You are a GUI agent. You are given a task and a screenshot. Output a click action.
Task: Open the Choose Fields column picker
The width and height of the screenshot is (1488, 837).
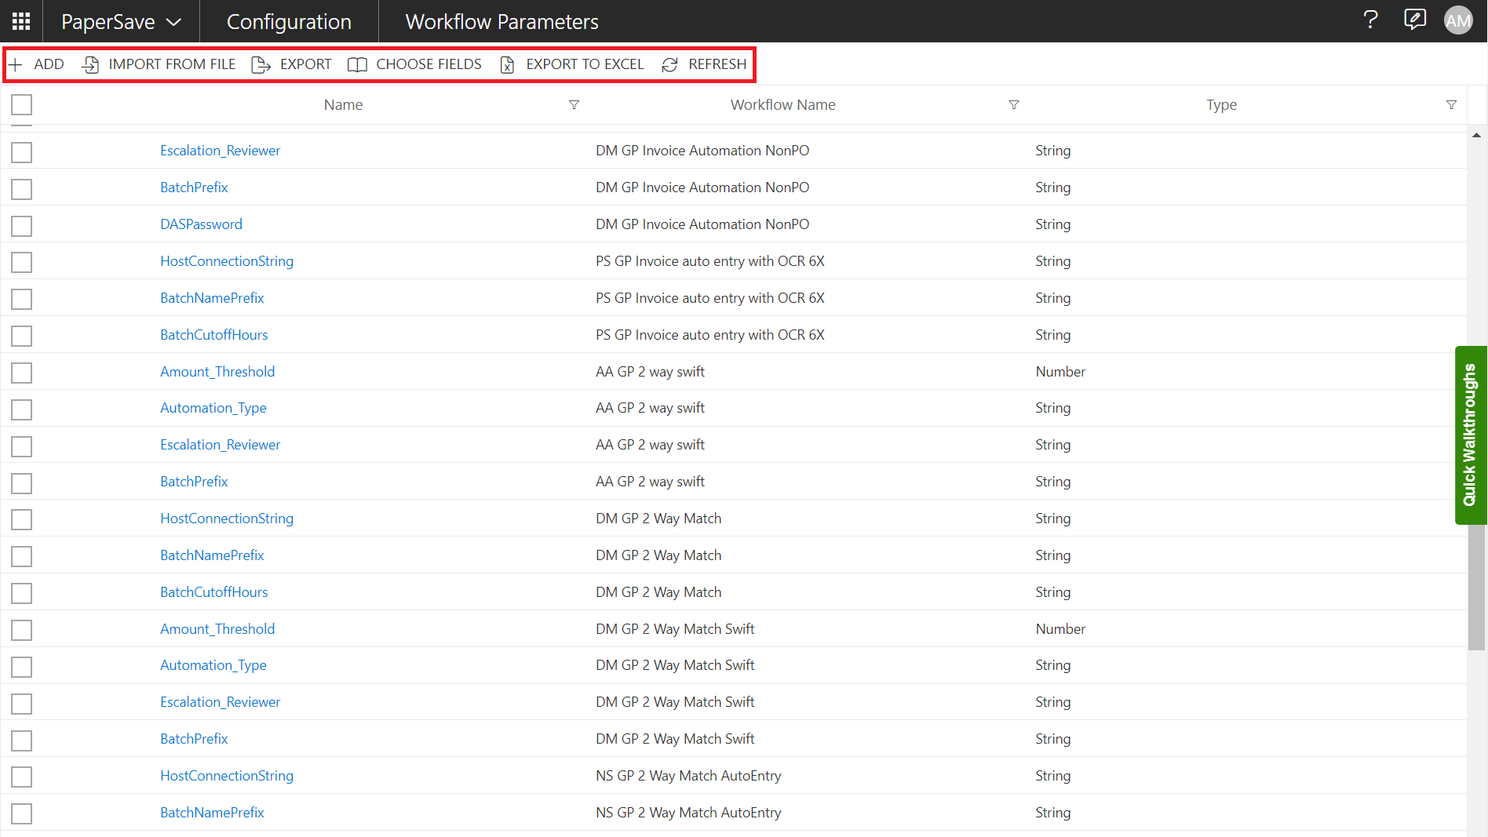(414, 64)
